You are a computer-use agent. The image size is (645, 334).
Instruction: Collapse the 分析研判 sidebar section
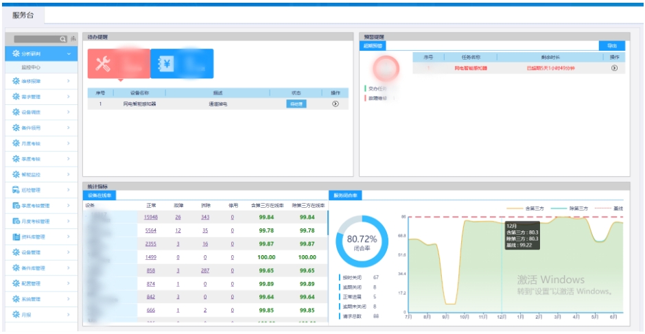(69, 53)
